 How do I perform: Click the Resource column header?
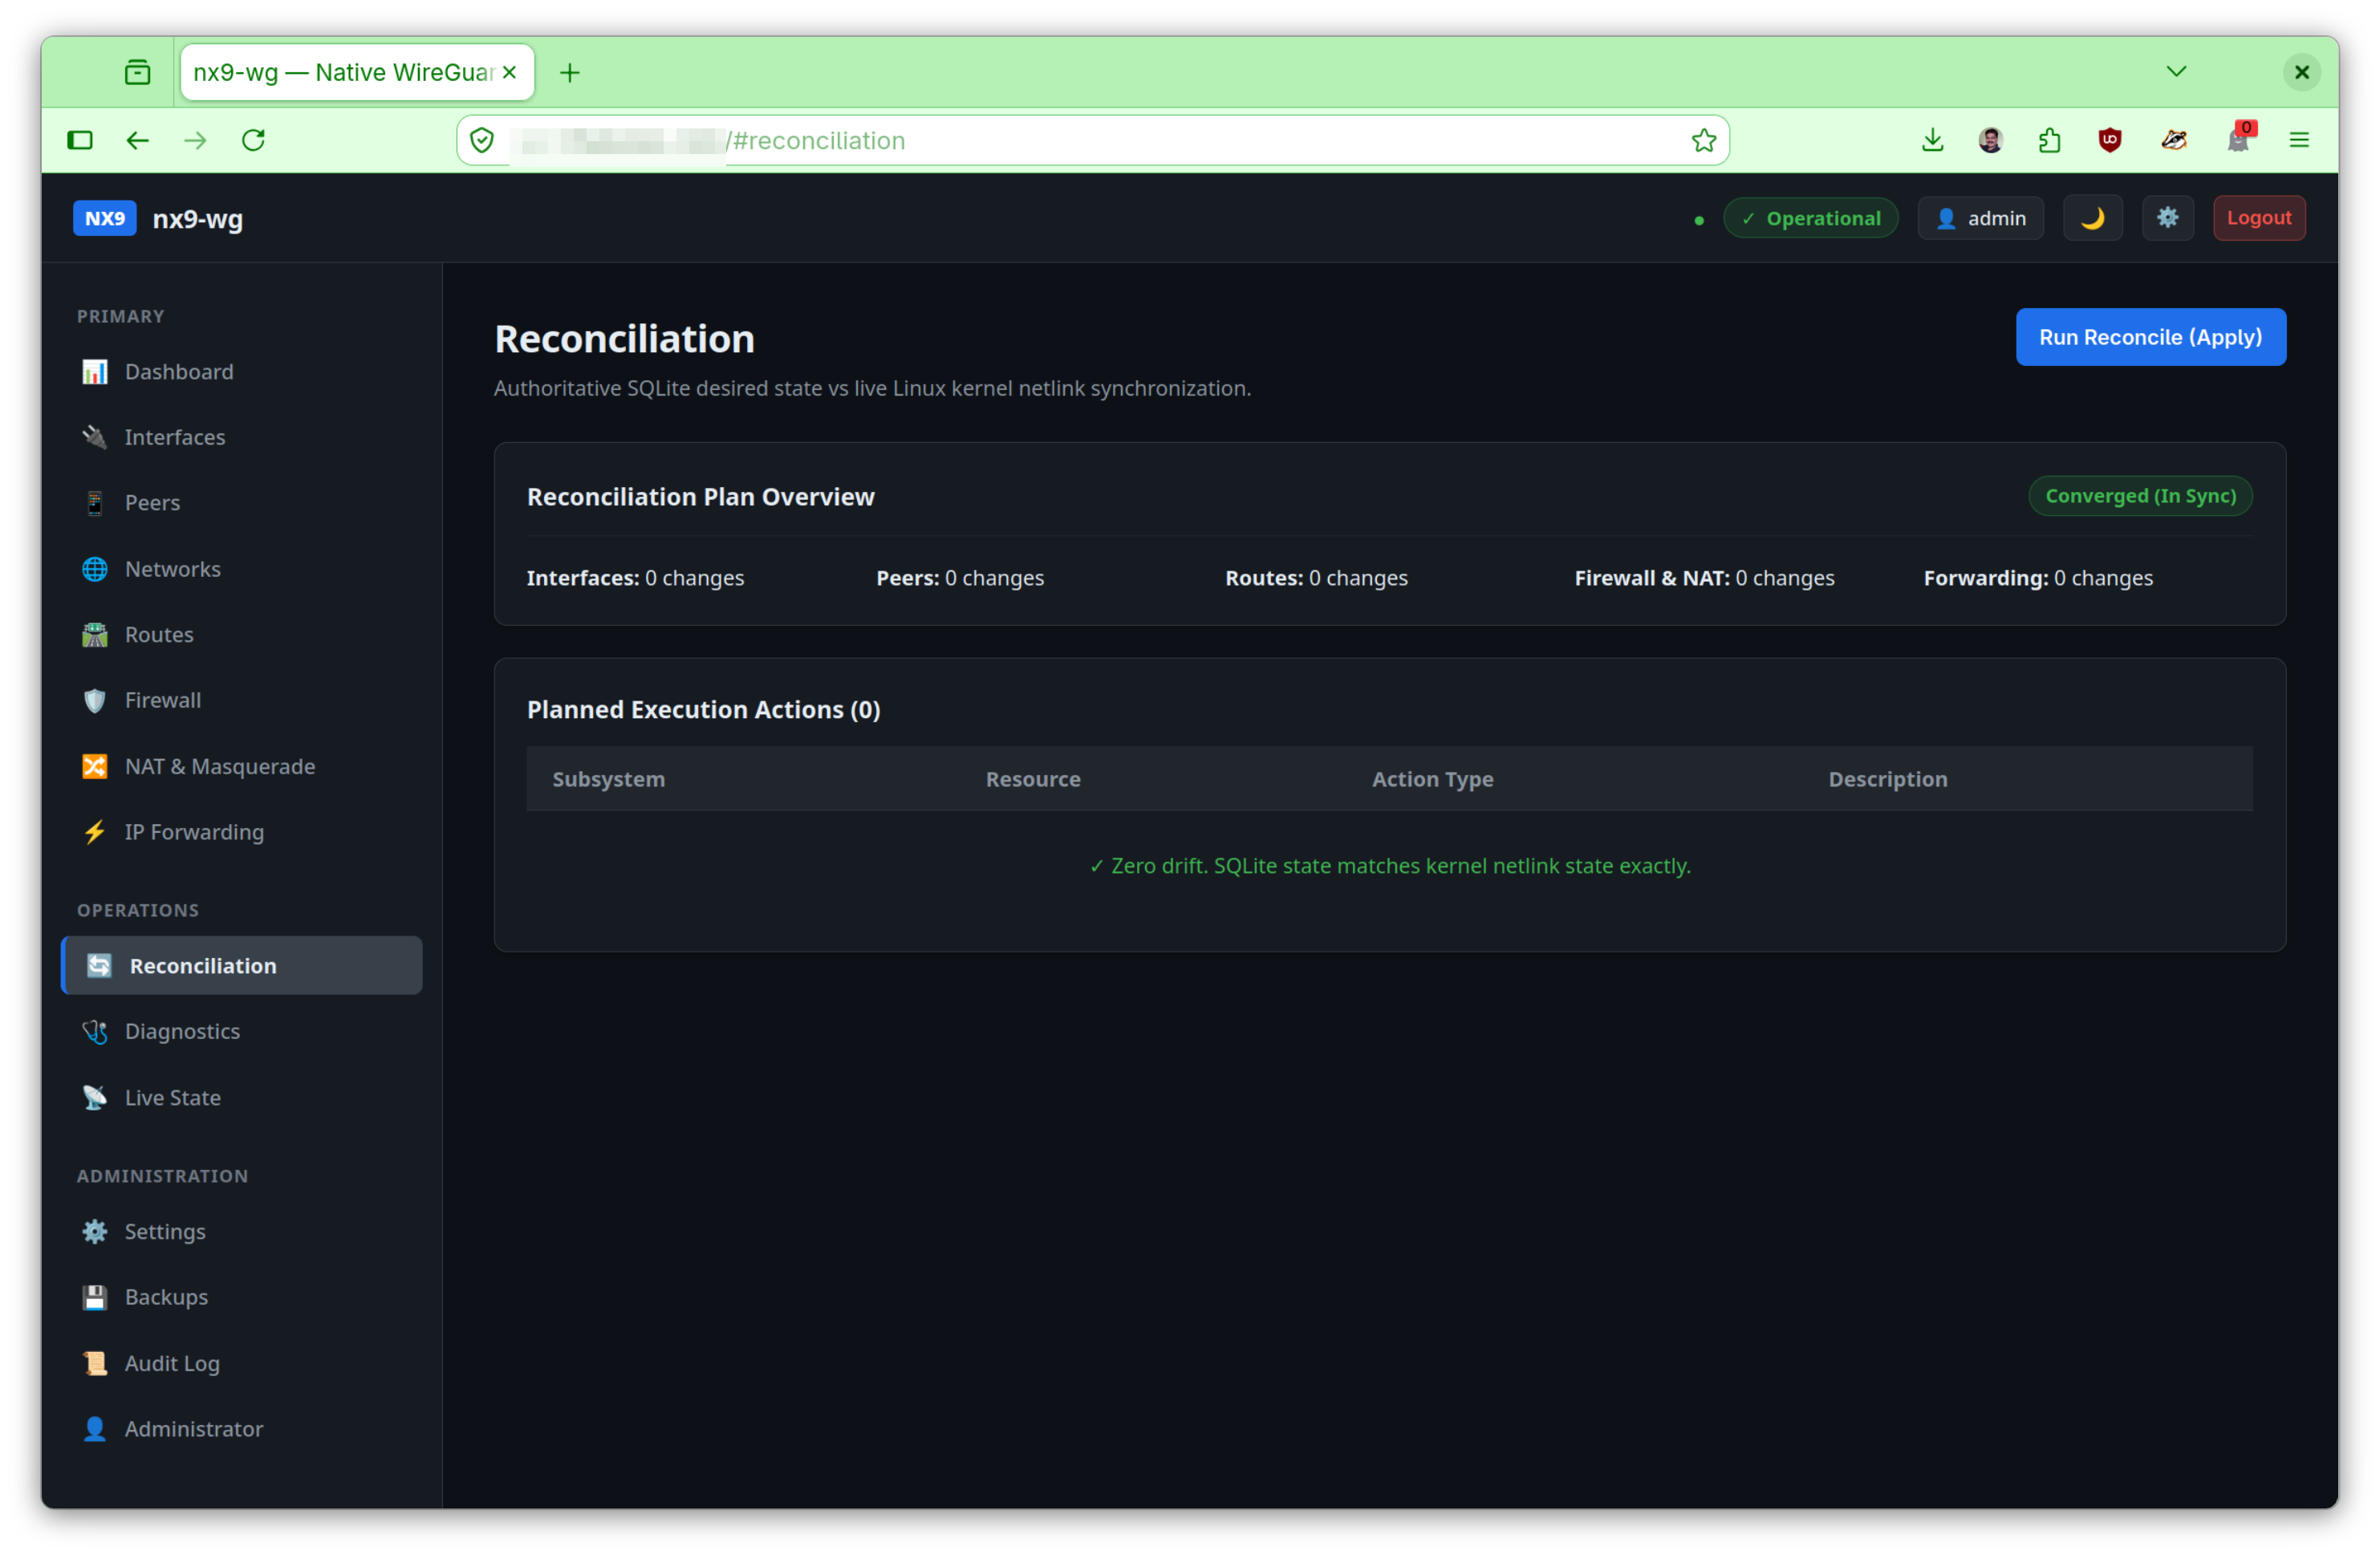[1033, 779]
